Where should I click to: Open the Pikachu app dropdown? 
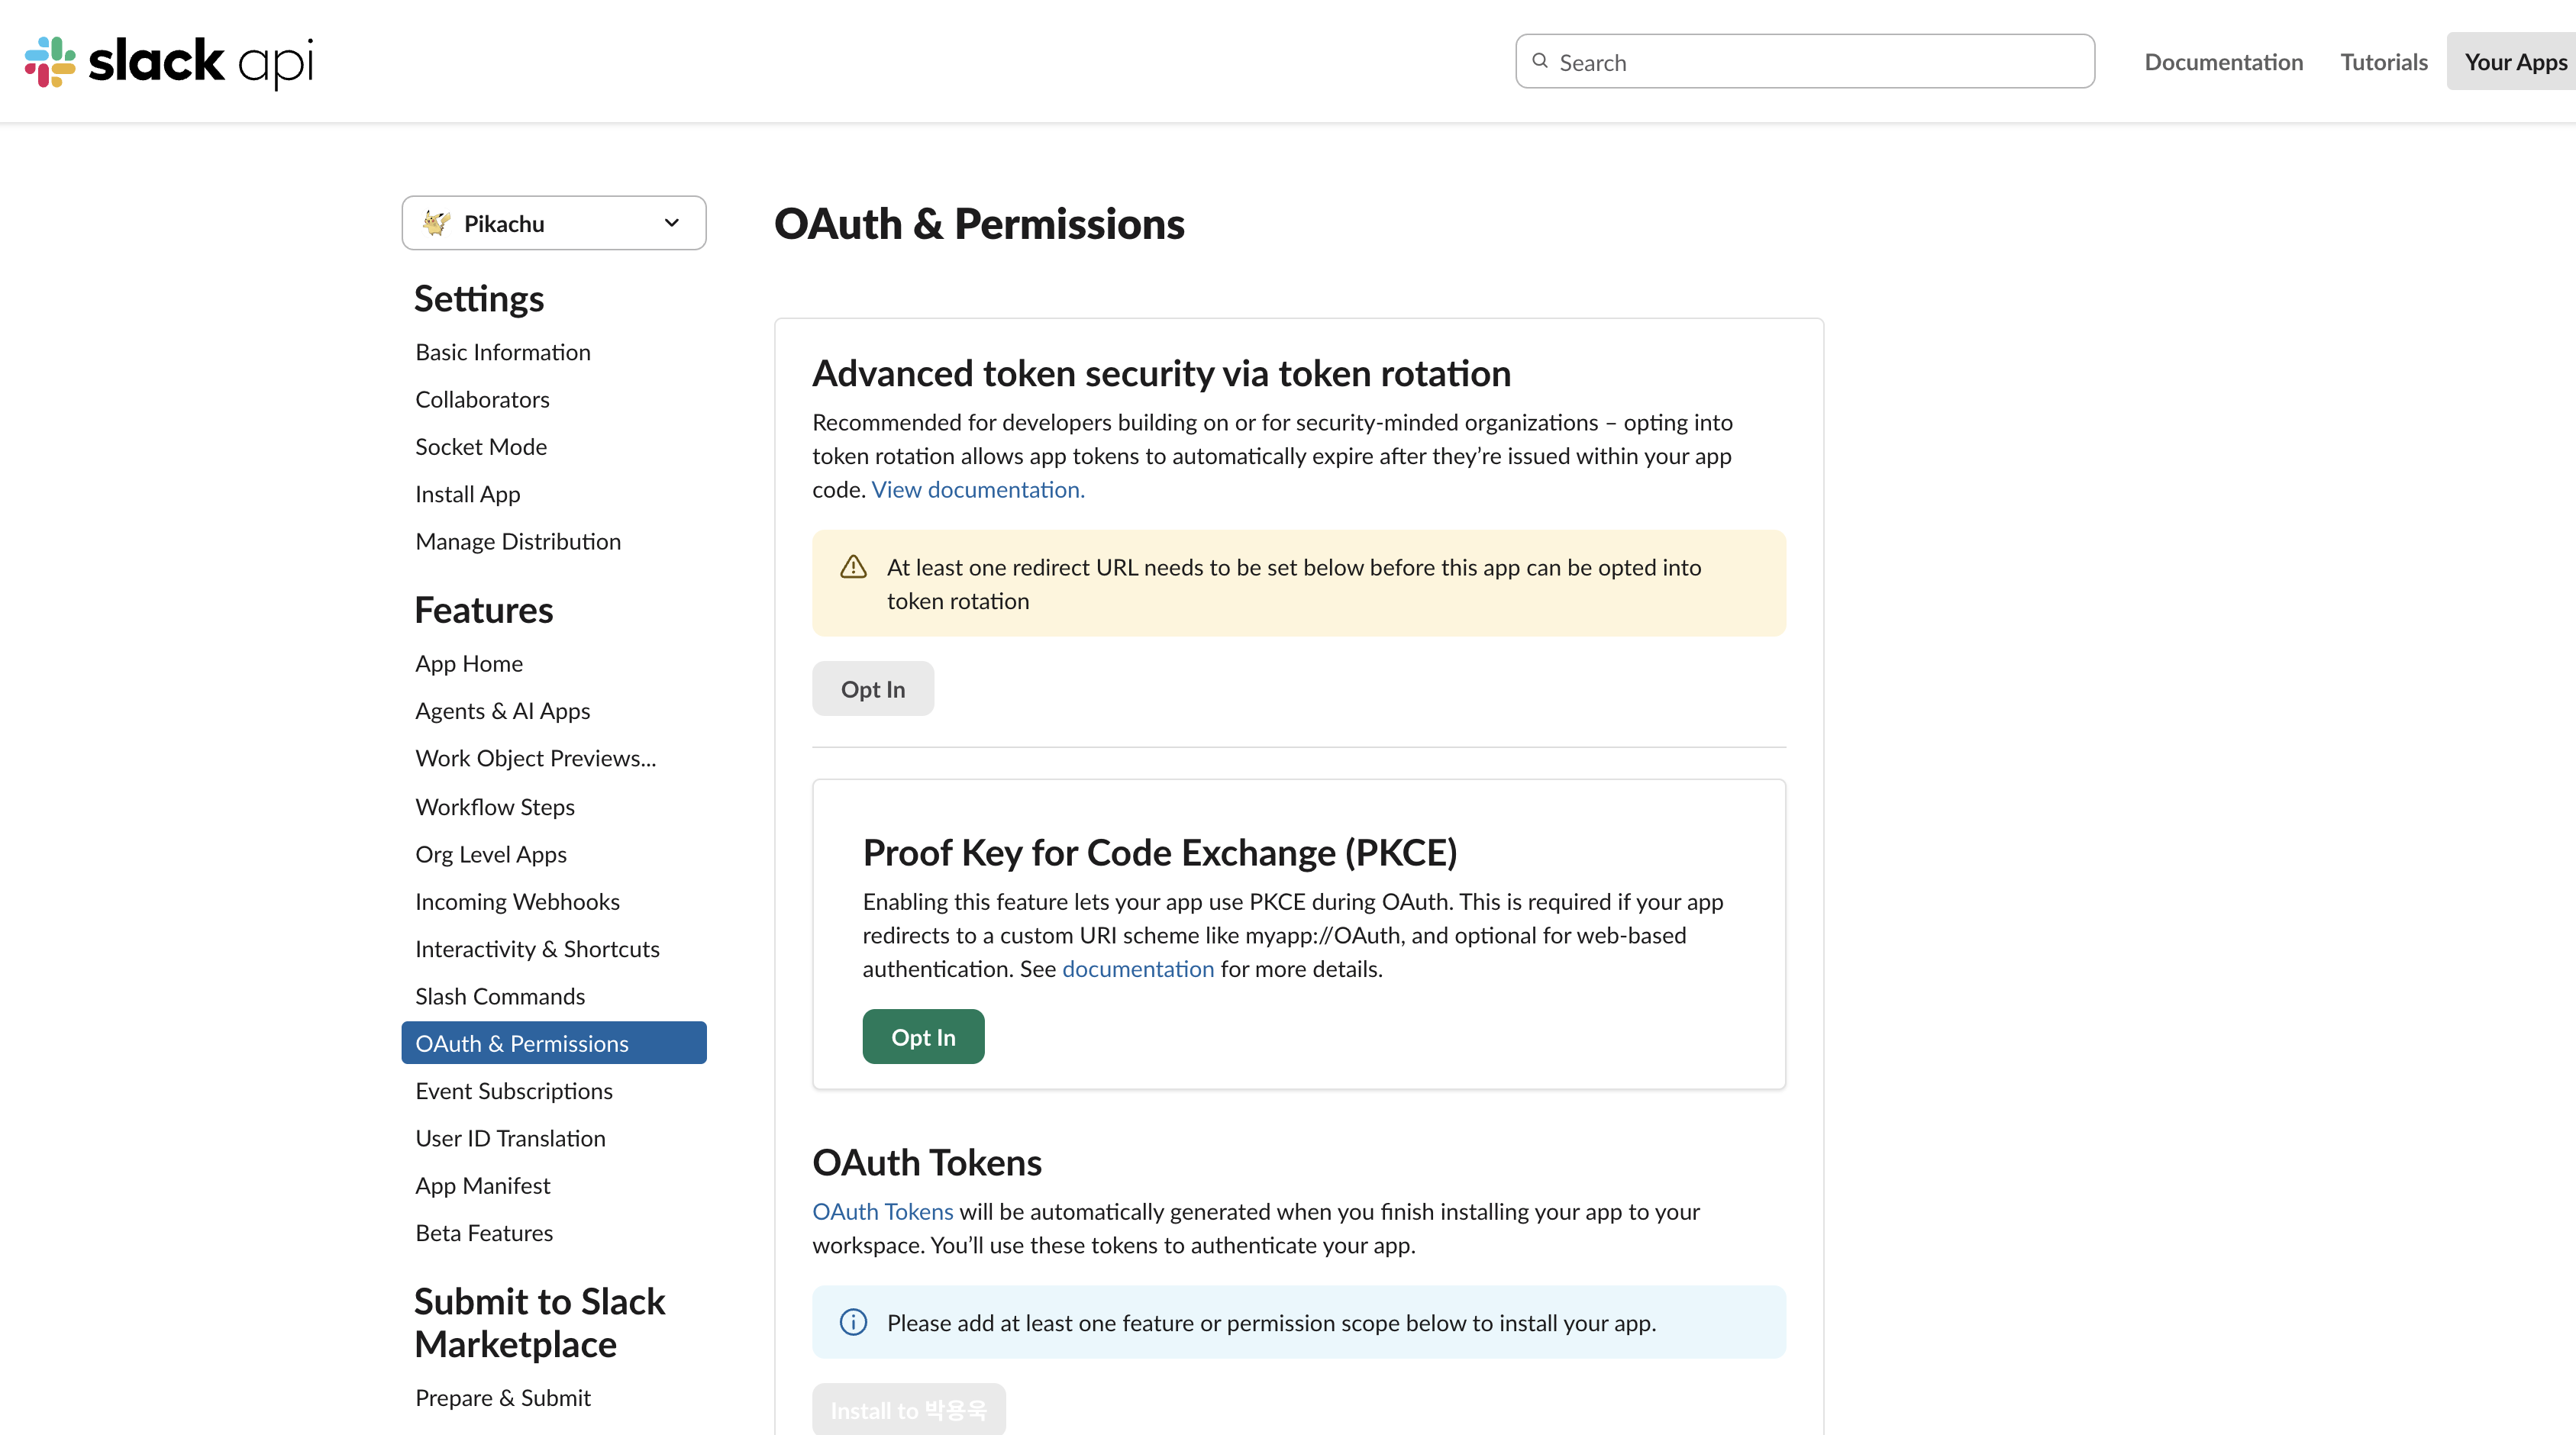click(554, 223)
